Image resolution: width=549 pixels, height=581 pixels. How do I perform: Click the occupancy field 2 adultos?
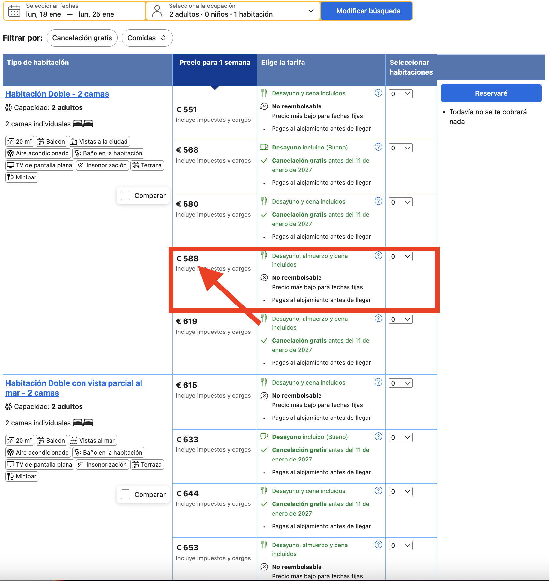click(x=233, y=11)
